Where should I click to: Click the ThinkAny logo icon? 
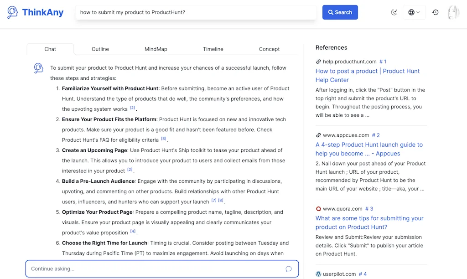point(11,12)
